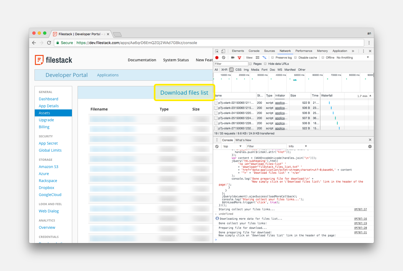Clear the network log
Viewport: 403px width, 271px height.
tap(224, 58)
